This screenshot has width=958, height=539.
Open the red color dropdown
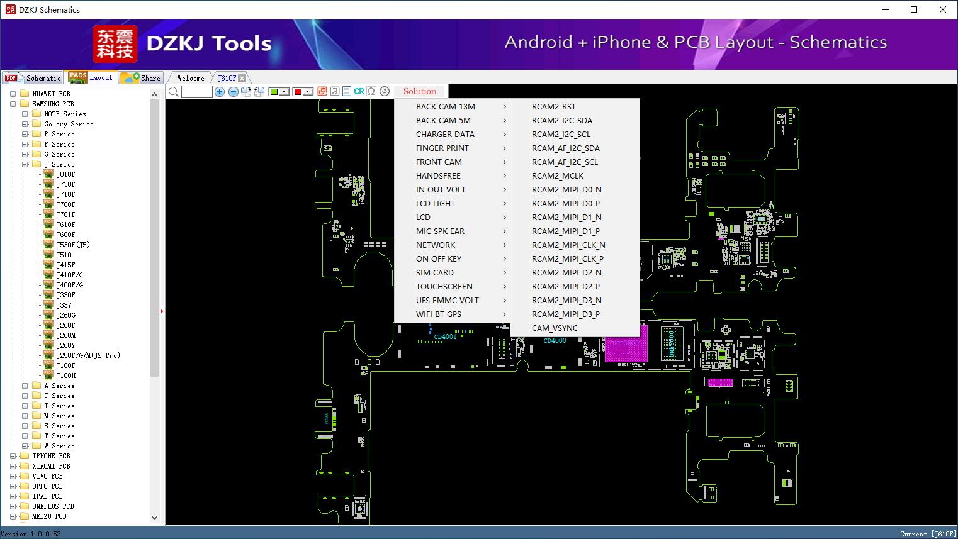(308, 92)
